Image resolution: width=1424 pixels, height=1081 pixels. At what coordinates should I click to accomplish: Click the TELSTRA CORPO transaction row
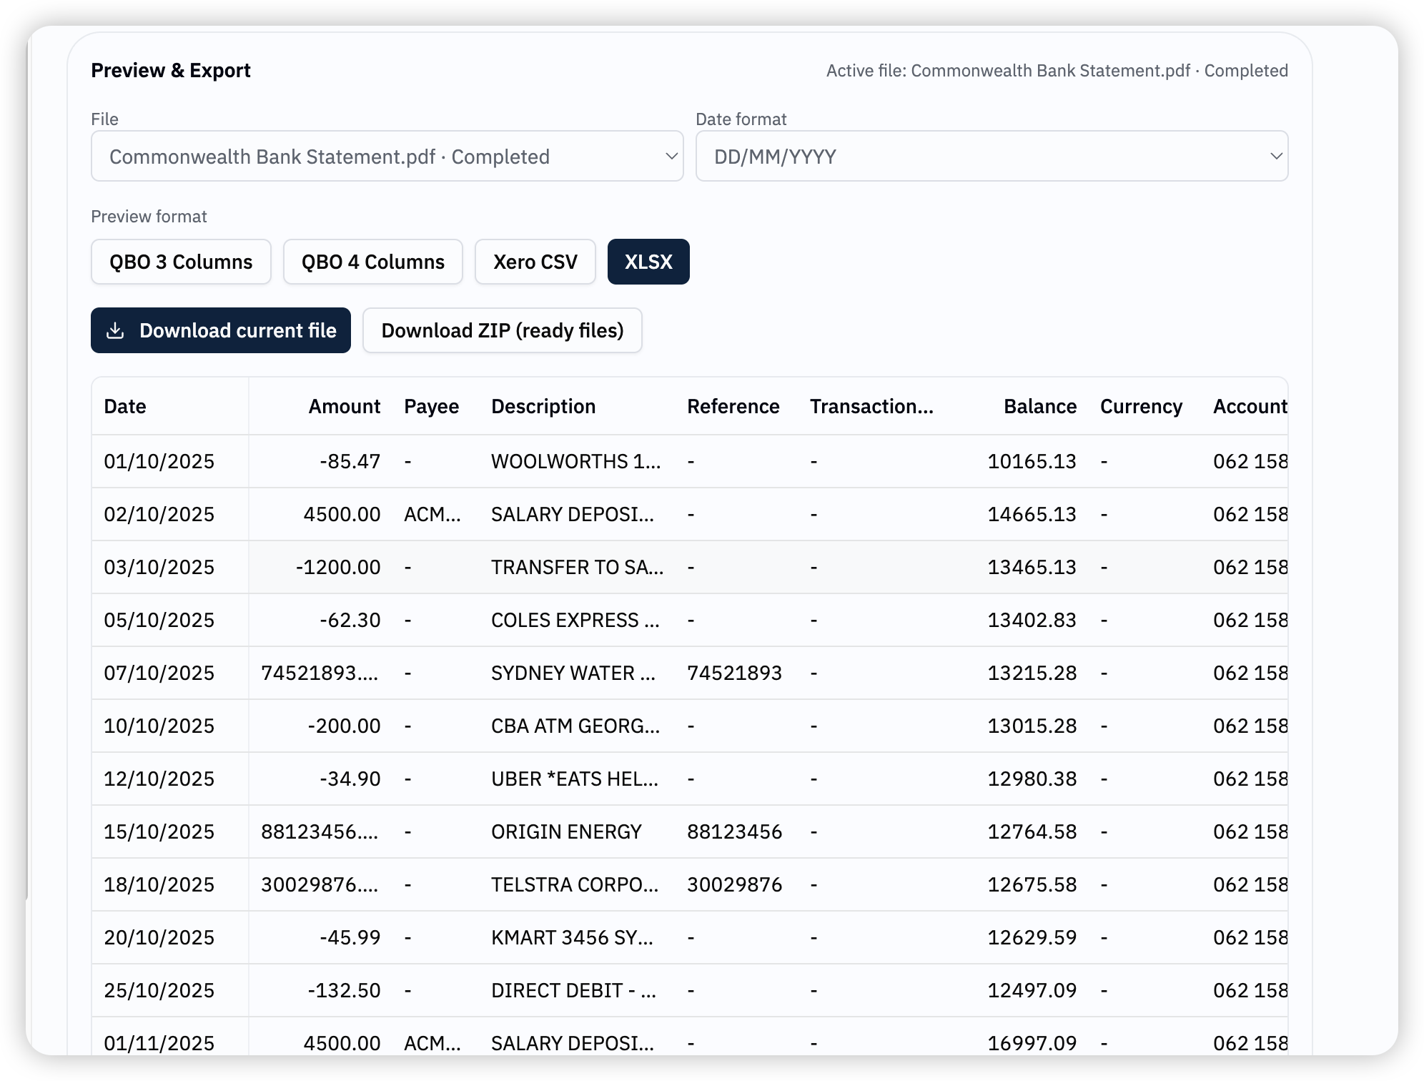[x=572, y=884]
